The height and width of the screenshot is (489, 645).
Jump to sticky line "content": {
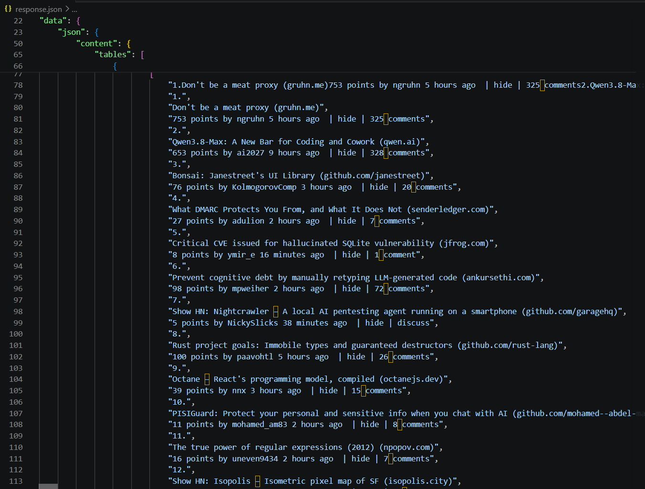tap(104, 44)
